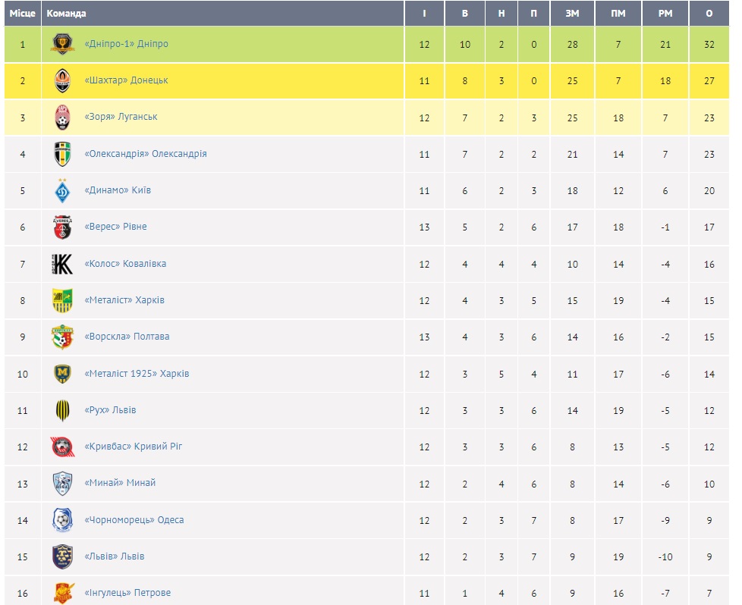
Task: Open the «Минай» Минай team link
Action: pyautogui.click(x=120, y=482)
